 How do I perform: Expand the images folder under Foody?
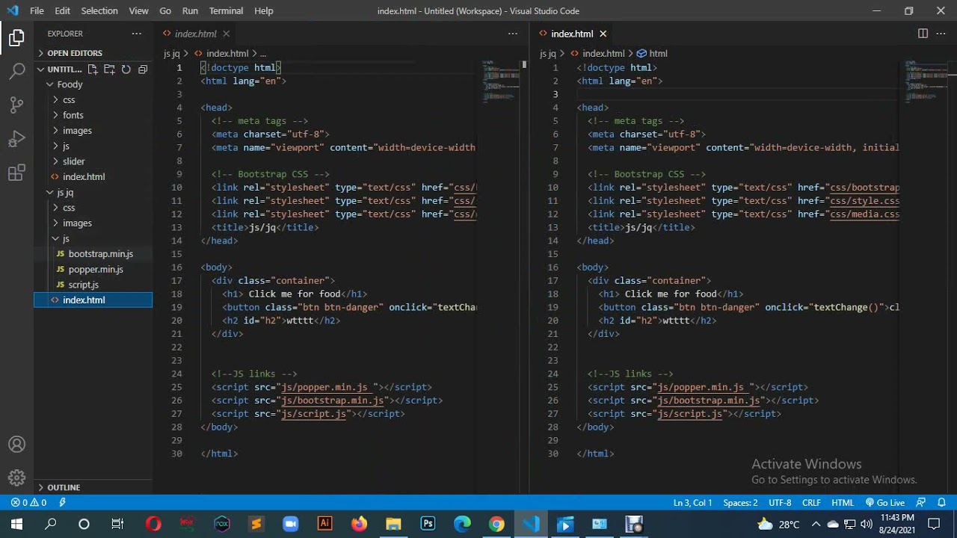pos(77,131)
